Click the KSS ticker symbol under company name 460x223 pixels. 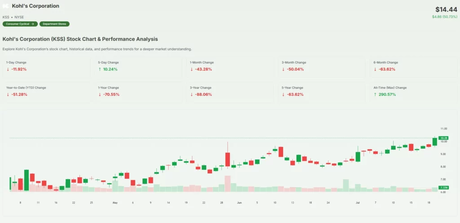6,17
